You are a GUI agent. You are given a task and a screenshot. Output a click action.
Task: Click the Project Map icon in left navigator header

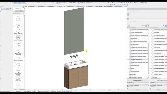coord(142,26)
